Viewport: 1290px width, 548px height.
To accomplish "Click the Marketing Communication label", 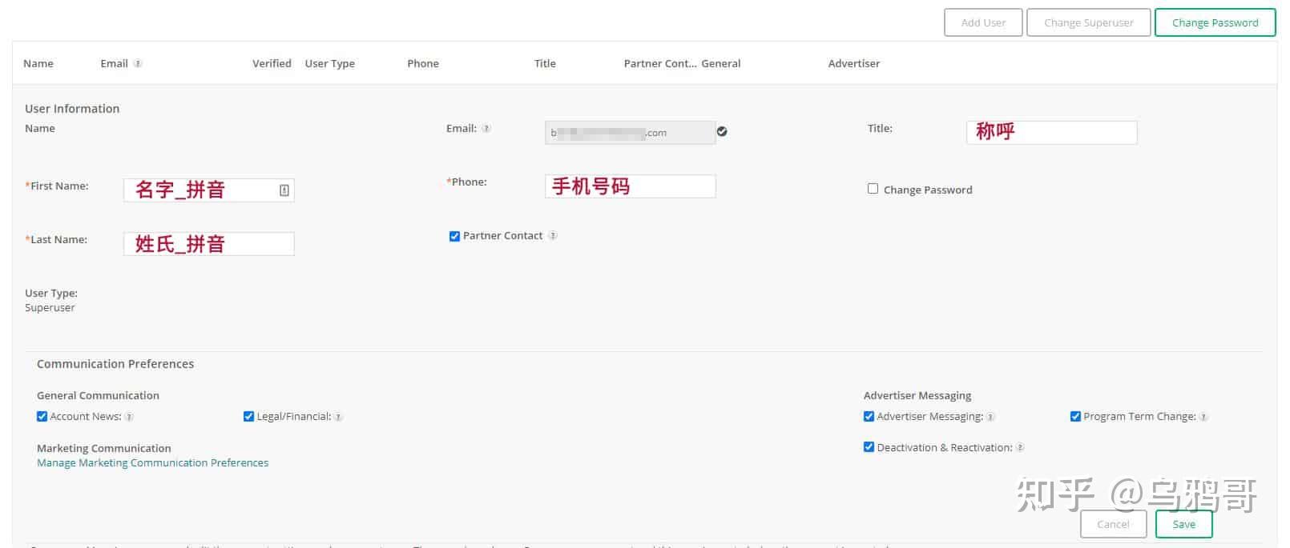I will coord(104,448).
